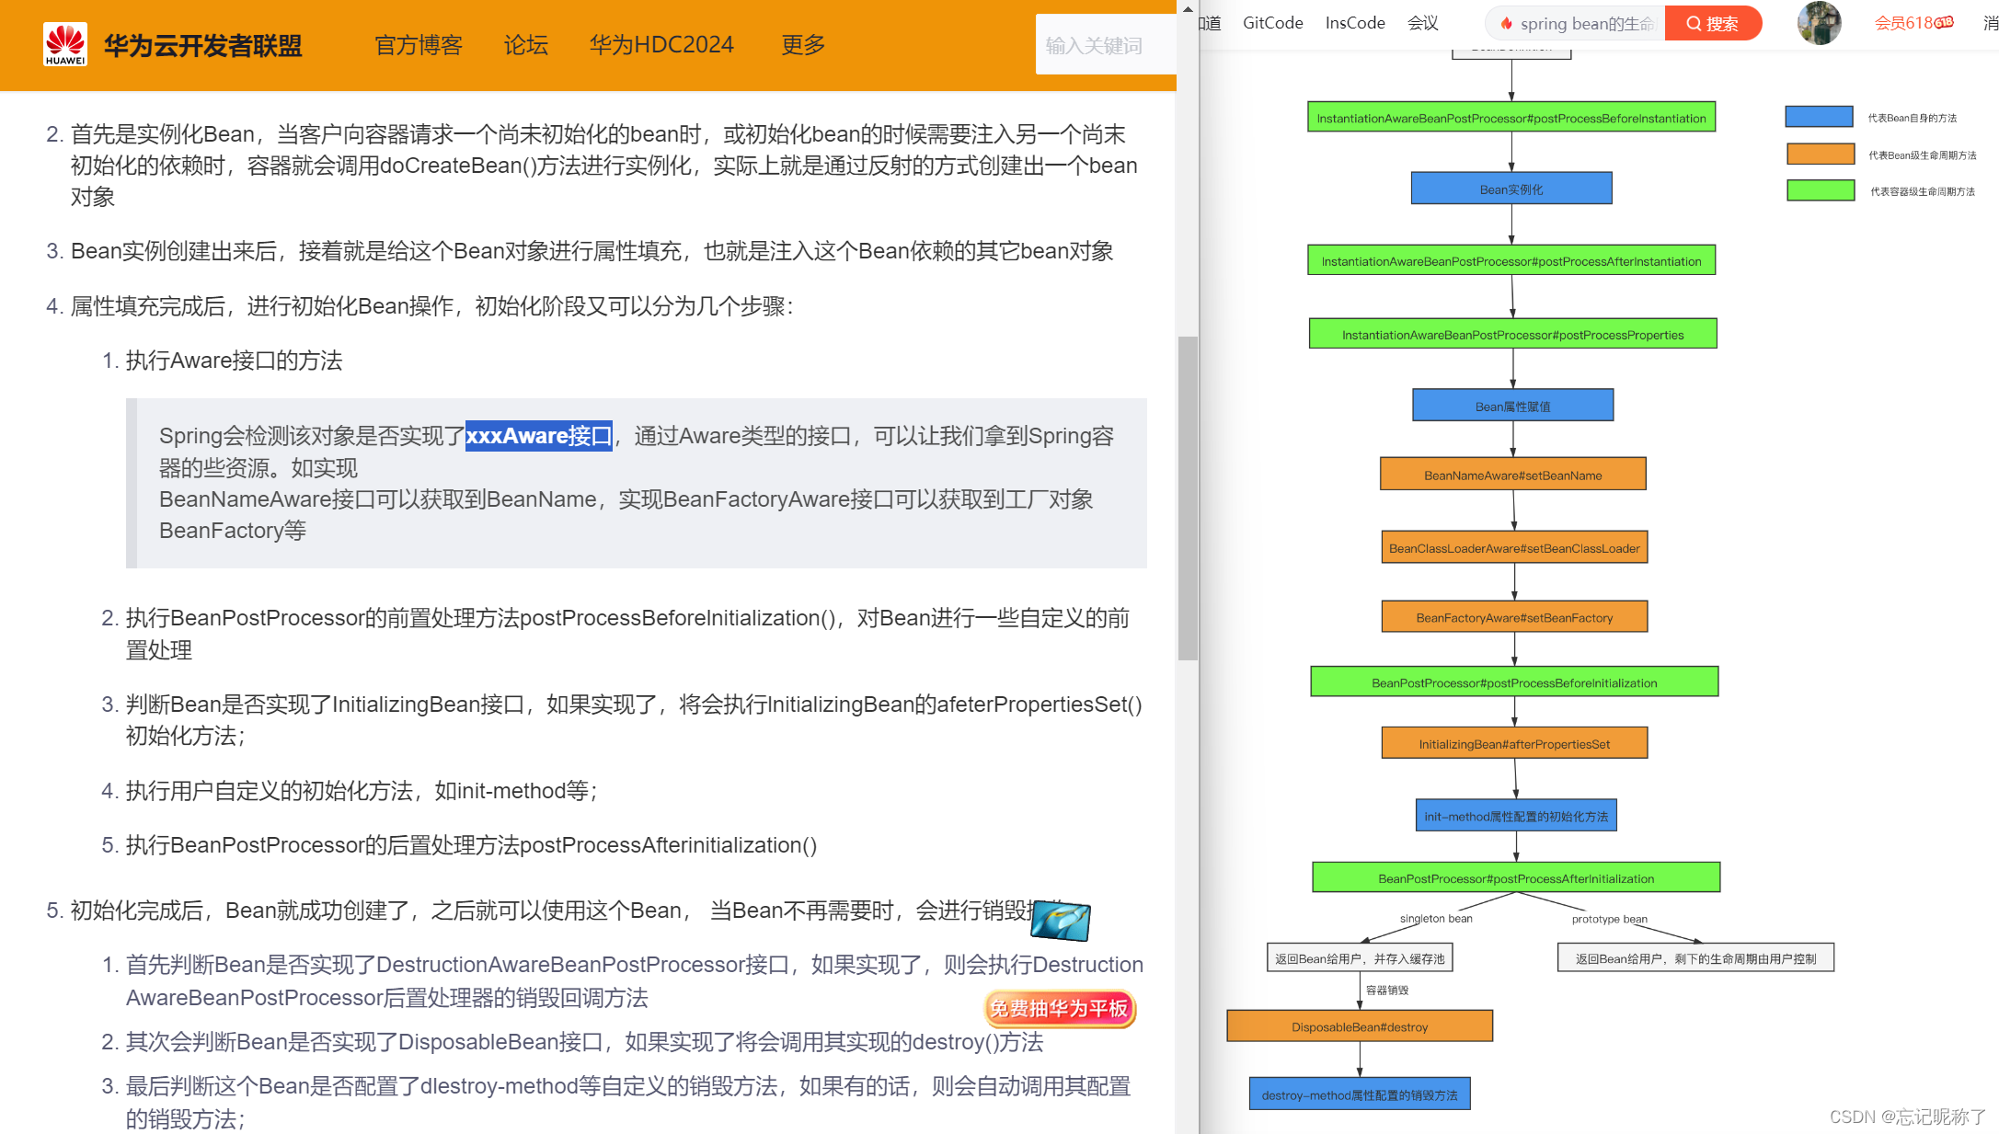Click the magnifier icon in the orange search button
The height and width of the screenshot is (1134, 1999).
click(1695, 24)
